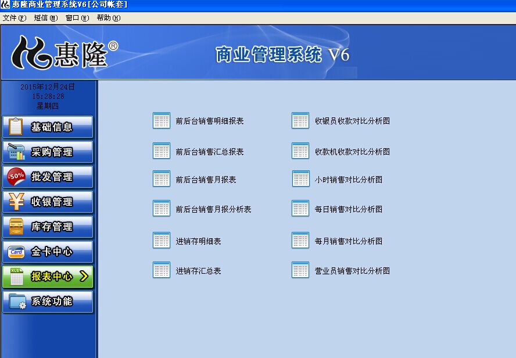
Task: Select the 收银管理 label in sidebar
Action: [52, 202]
